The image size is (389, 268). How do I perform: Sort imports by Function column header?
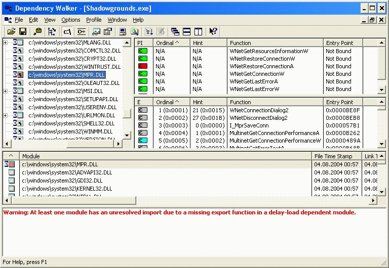[275, 43]
